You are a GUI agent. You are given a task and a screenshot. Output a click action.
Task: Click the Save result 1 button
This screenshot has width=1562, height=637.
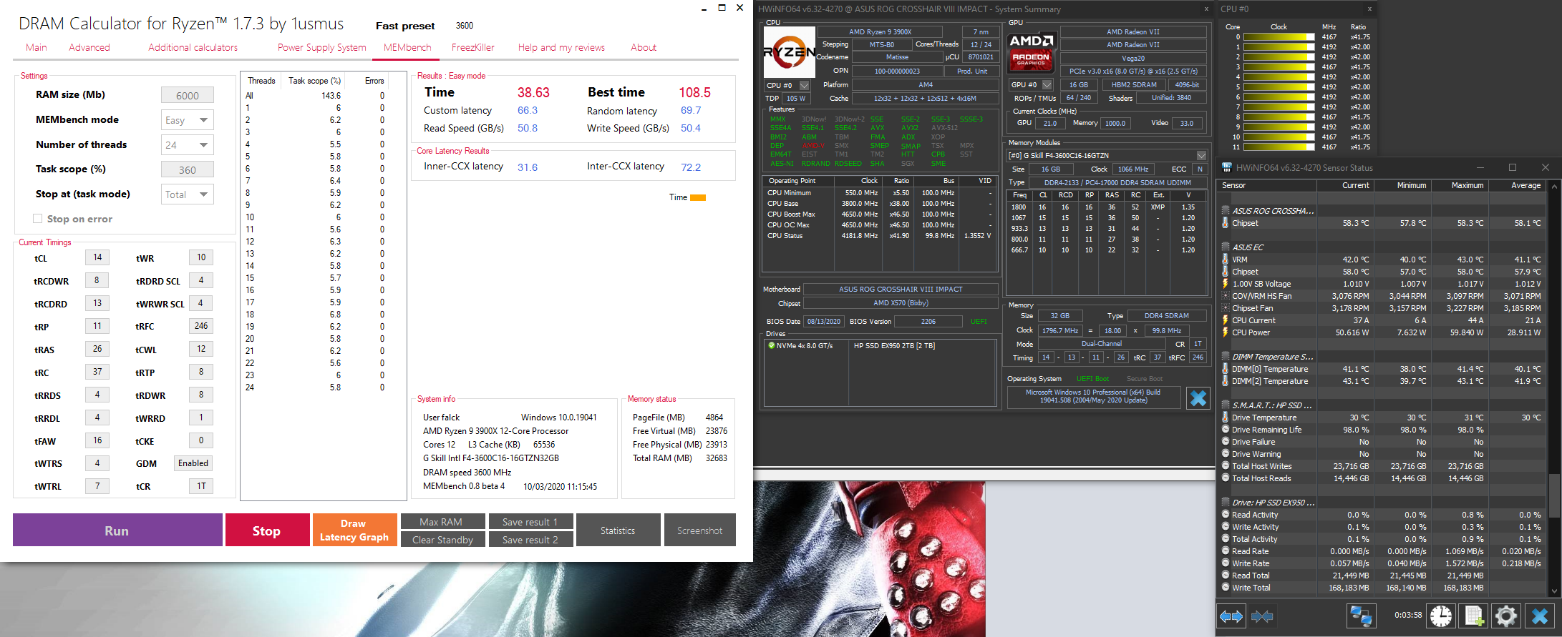click(530, 522)
